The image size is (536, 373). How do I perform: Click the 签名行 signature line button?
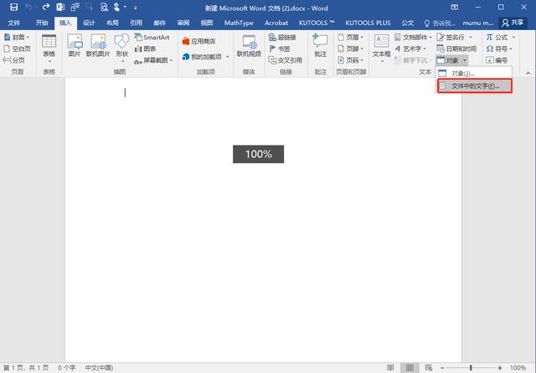[451, 37]
